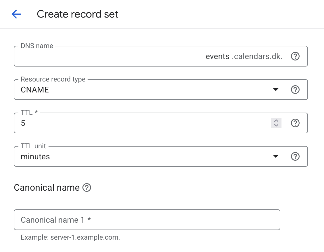Click the minutes TTL unit selection
This screenshot has height=252, width=324.
point(35,157)
